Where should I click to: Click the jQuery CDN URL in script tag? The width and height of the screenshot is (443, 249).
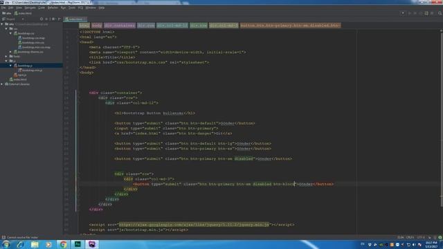pos(194,225)
